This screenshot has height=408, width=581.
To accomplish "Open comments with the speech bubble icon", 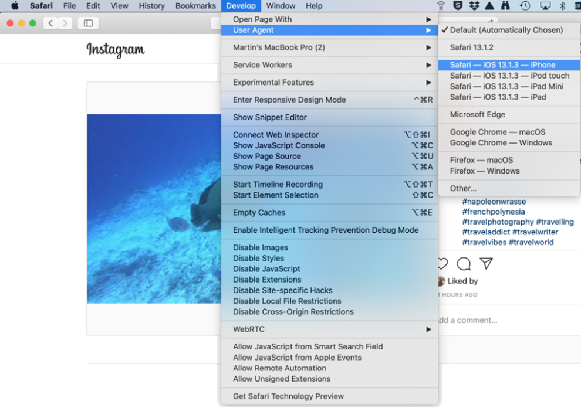I will click(464, 264).
